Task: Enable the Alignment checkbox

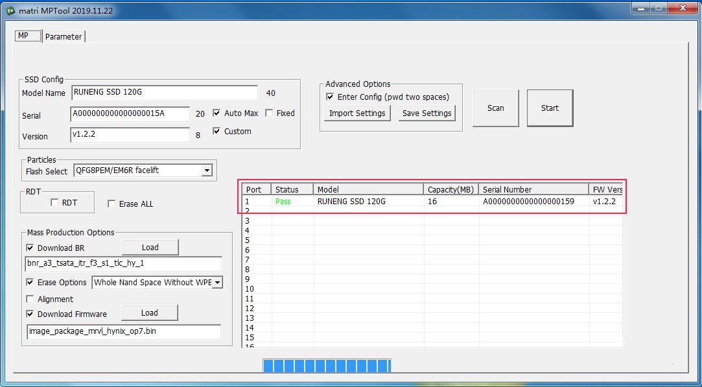Action: coord(30,299)
